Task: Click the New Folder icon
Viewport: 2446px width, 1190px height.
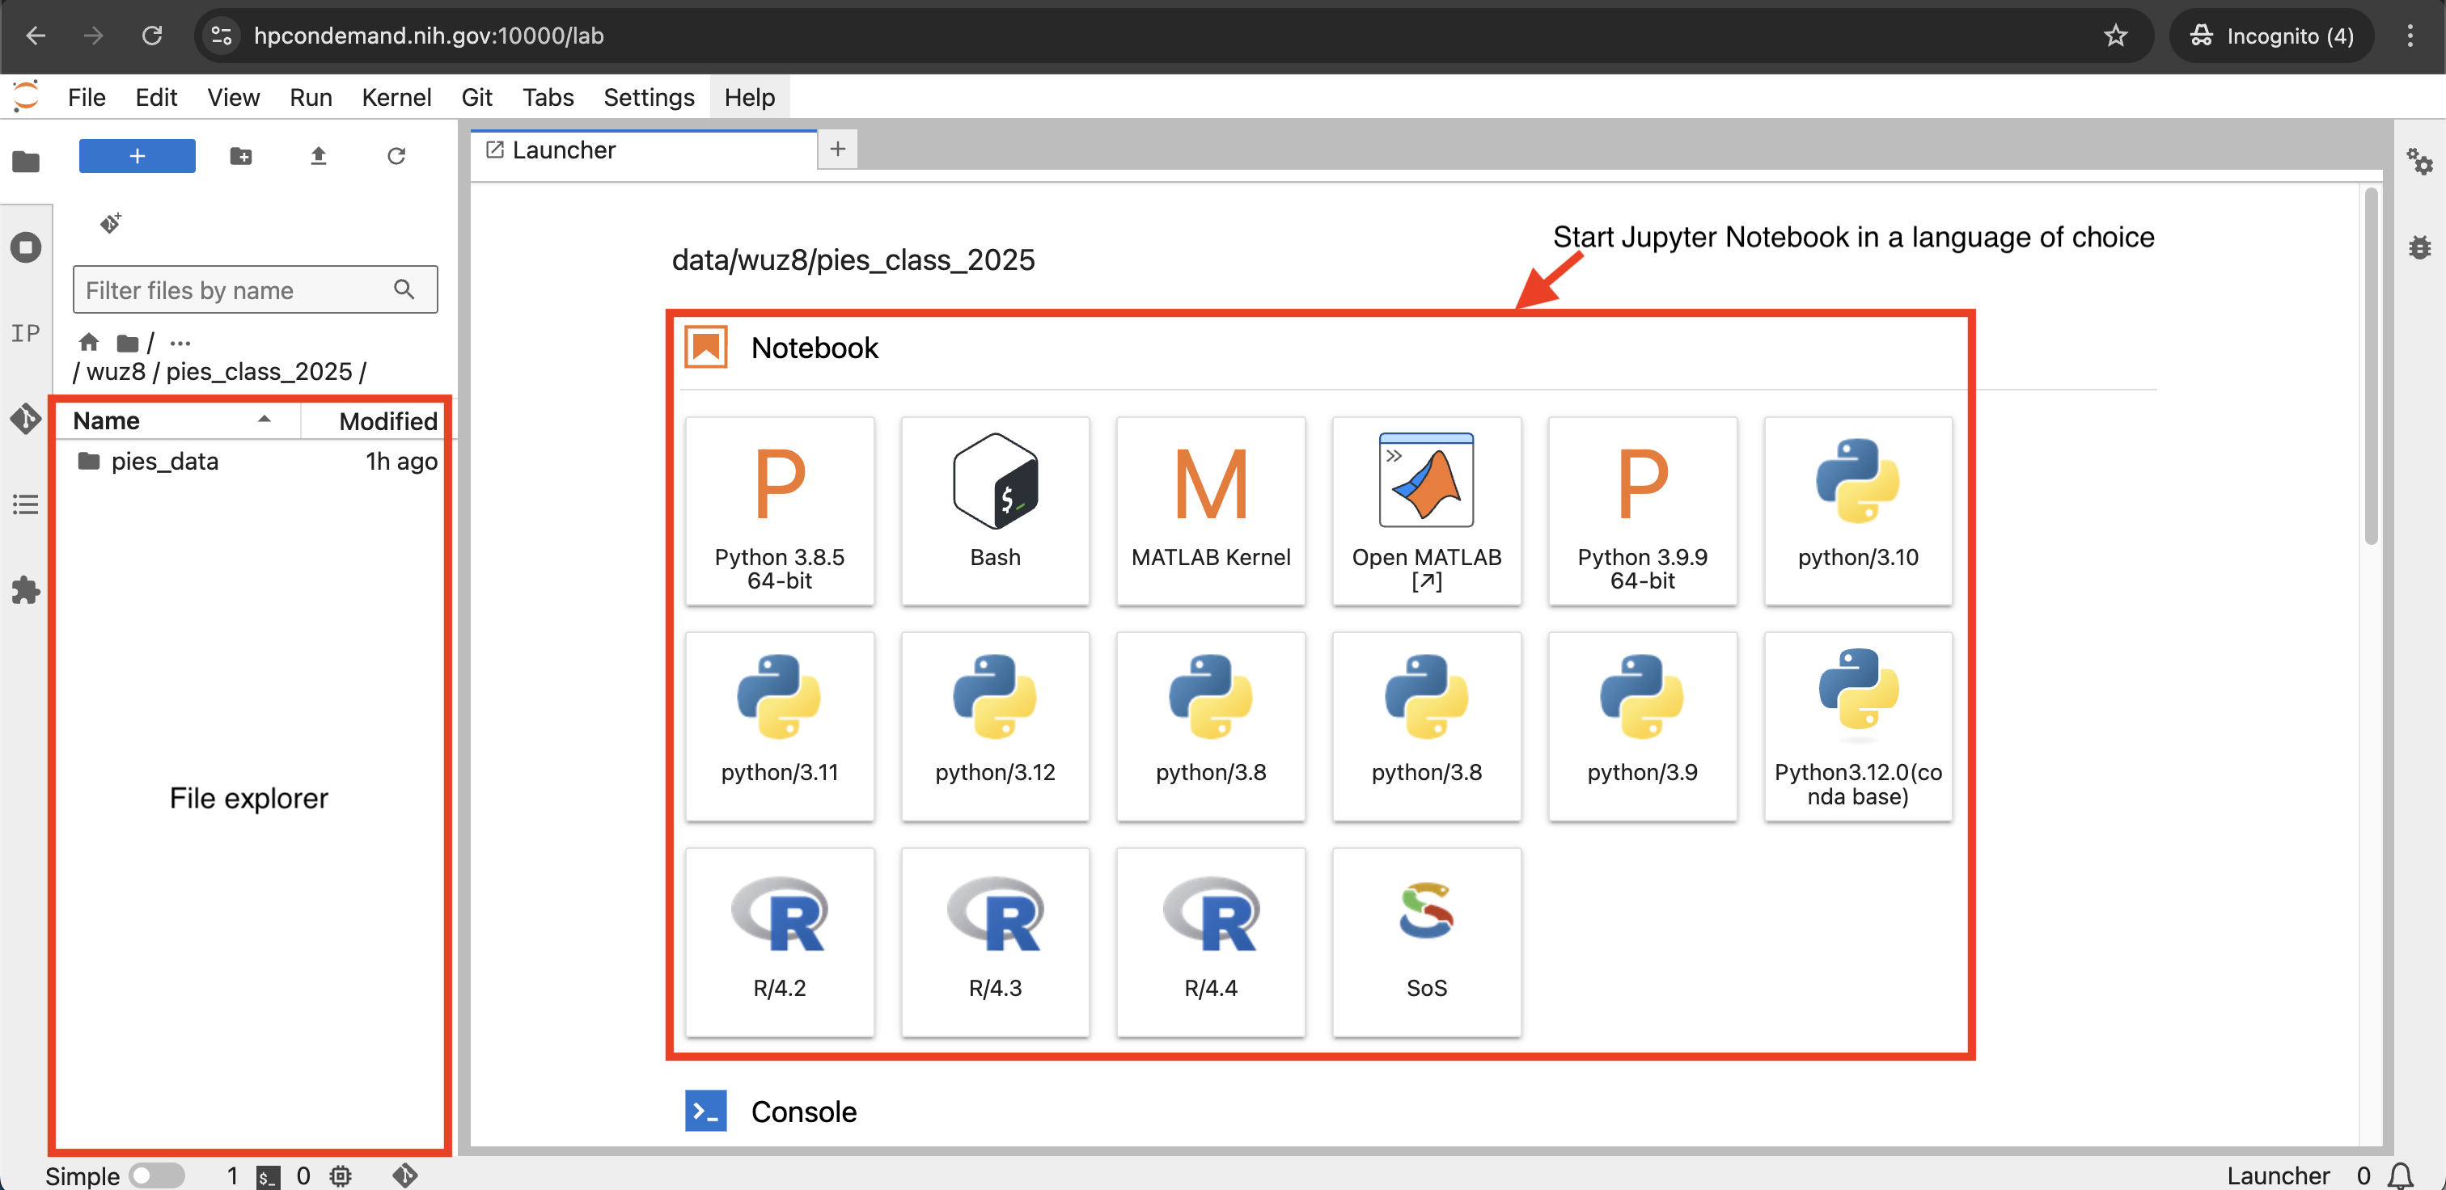Action: [241, 156]
